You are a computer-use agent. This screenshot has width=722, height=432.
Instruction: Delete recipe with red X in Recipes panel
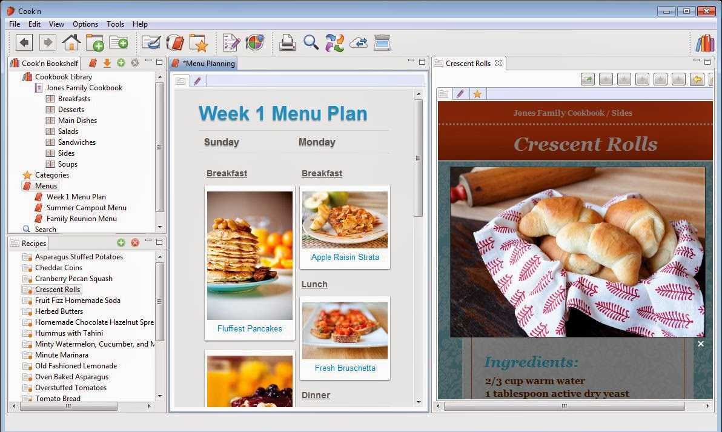click(x=135, y=243)
